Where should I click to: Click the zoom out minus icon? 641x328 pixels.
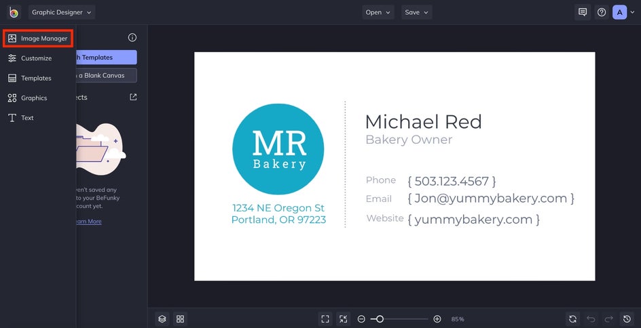[361, 319]
